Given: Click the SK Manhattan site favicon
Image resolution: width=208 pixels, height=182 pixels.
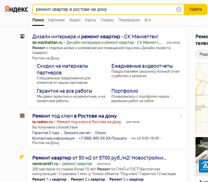Looking at the screenshot, I should click(22, 37).
